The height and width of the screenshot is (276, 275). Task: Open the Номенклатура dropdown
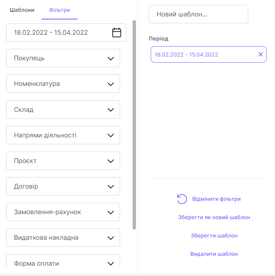click(x=63, y=84)
